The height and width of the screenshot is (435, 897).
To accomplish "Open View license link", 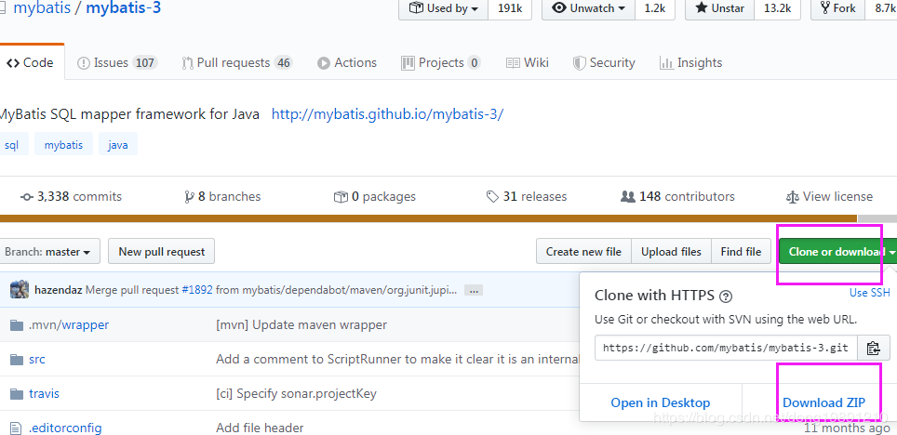I will click(829, 197).
